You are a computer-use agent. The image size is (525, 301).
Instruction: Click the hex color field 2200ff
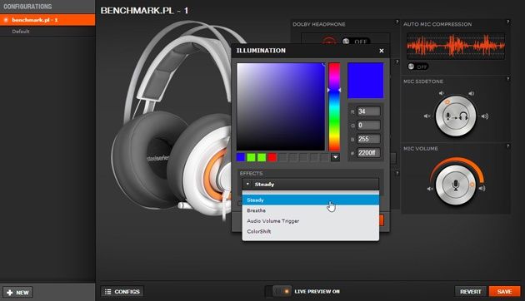tap(368, 153)
